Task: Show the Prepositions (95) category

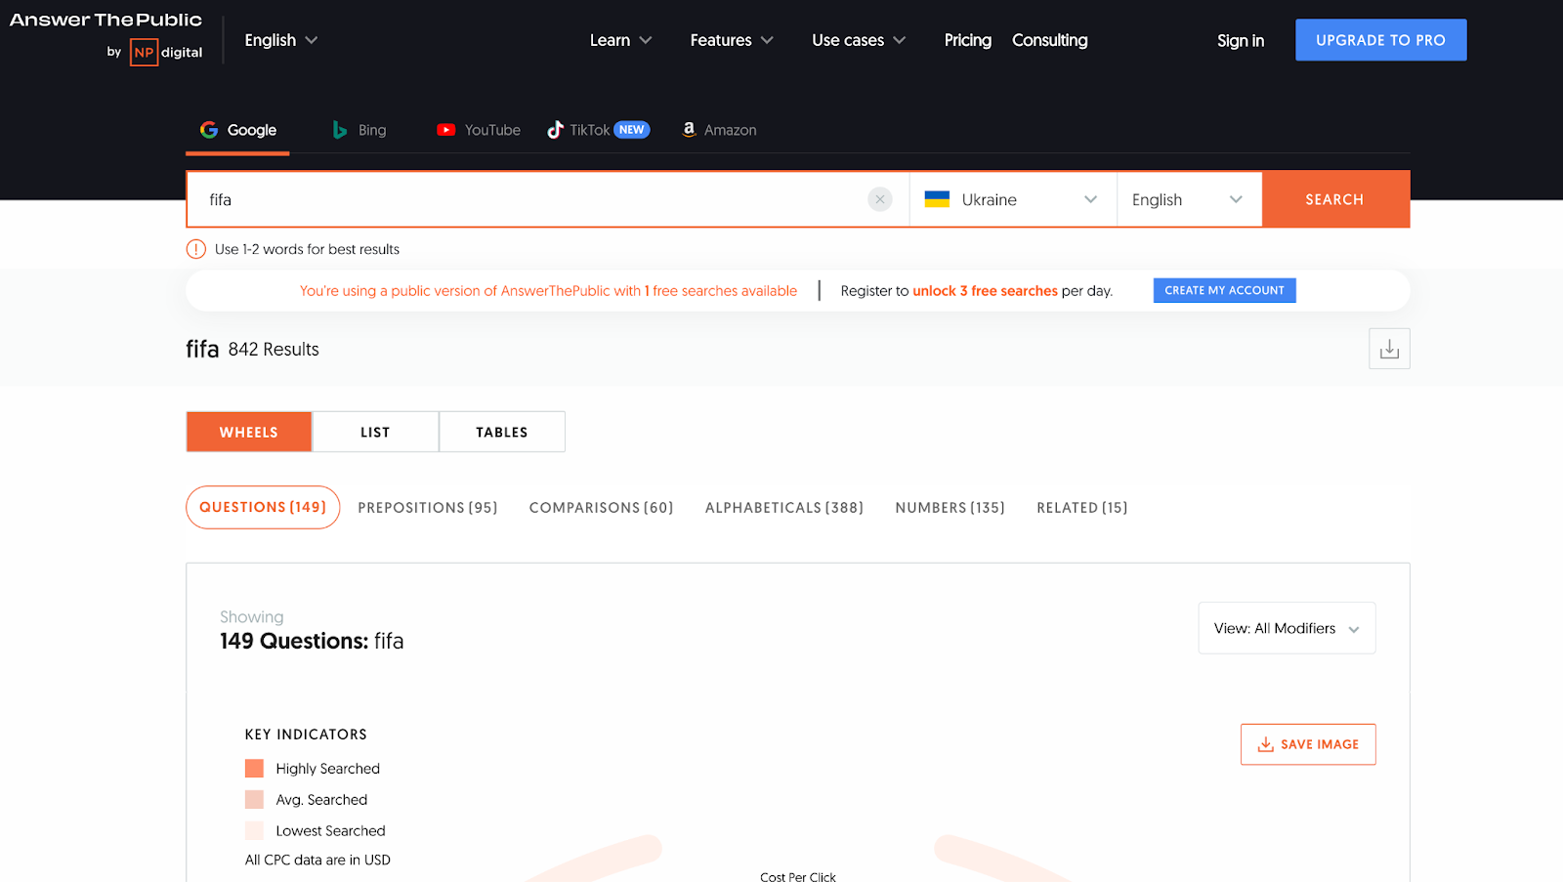Action: point(428,508)
